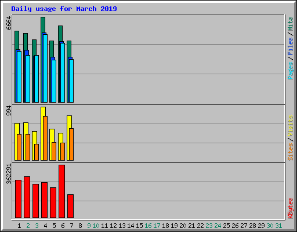Click the orange Sites bar for day 2
The height and width of the screenshot is (232, 297).
tap(28, 147)
